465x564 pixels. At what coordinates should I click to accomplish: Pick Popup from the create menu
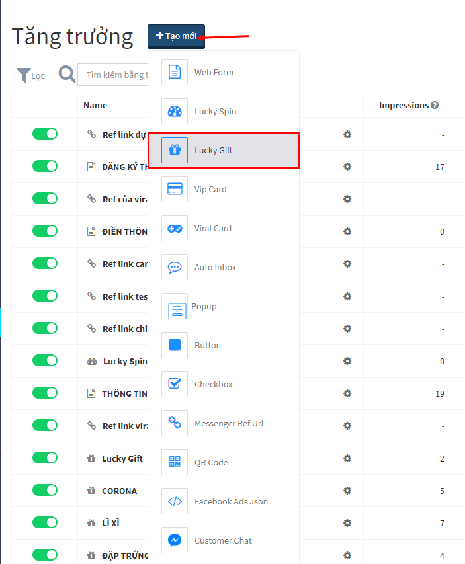[x=224, y=306]
